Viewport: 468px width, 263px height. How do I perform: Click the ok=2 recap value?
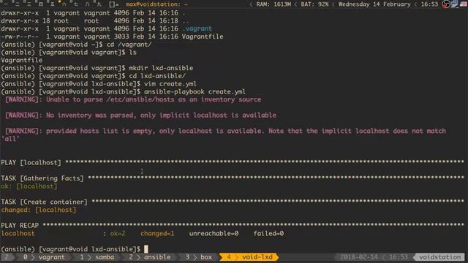tap(118, 234)
